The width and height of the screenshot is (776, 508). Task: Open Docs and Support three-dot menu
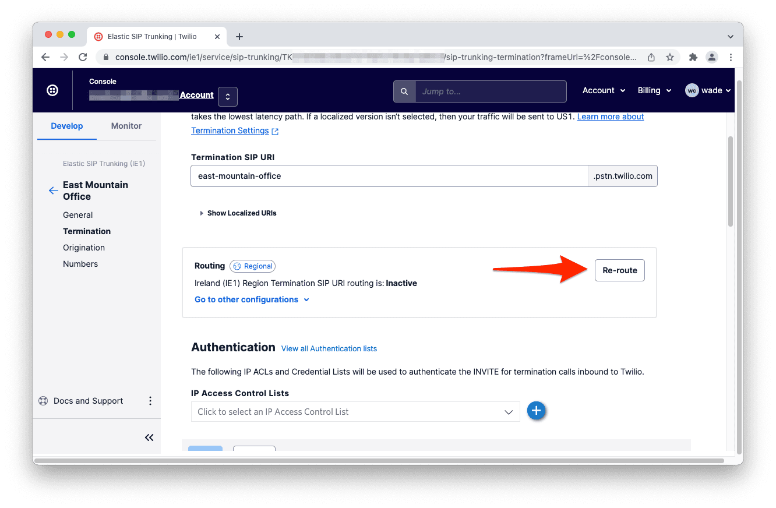pos(150,401)
